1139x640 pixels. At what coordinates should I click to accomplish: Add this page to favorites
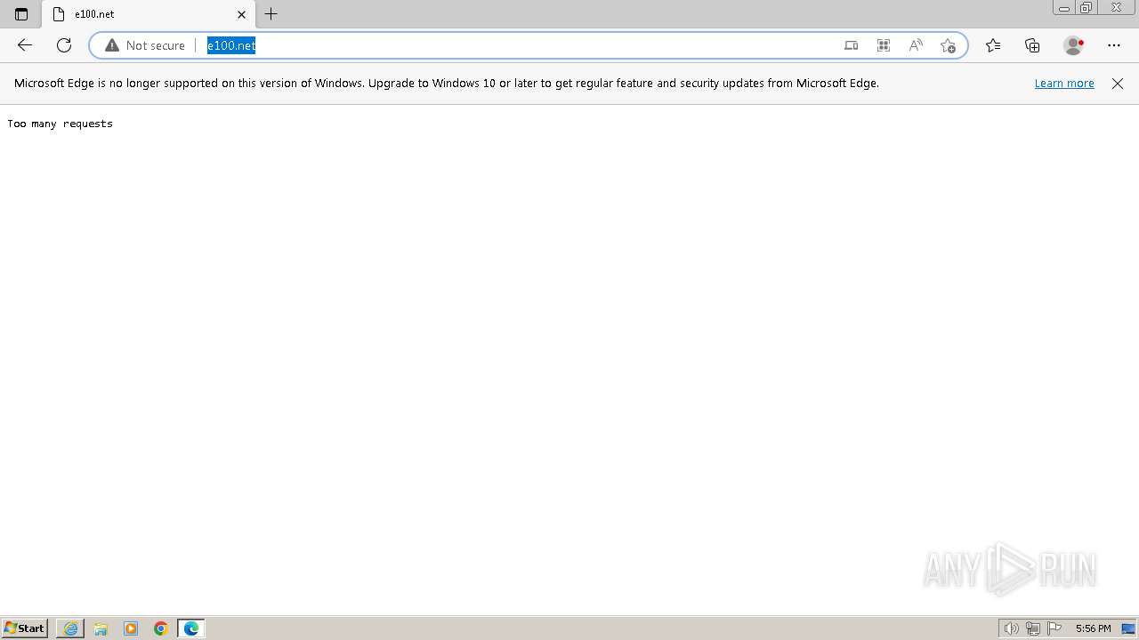point(948,45)
